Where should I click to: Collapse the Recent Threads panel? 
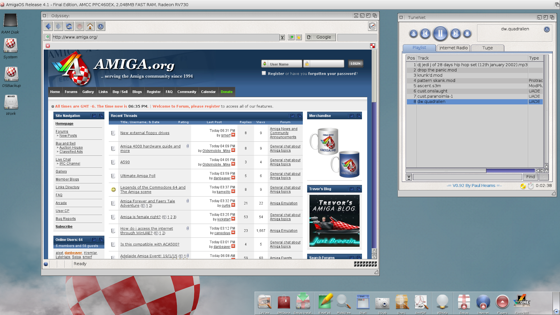click(292, 116)
